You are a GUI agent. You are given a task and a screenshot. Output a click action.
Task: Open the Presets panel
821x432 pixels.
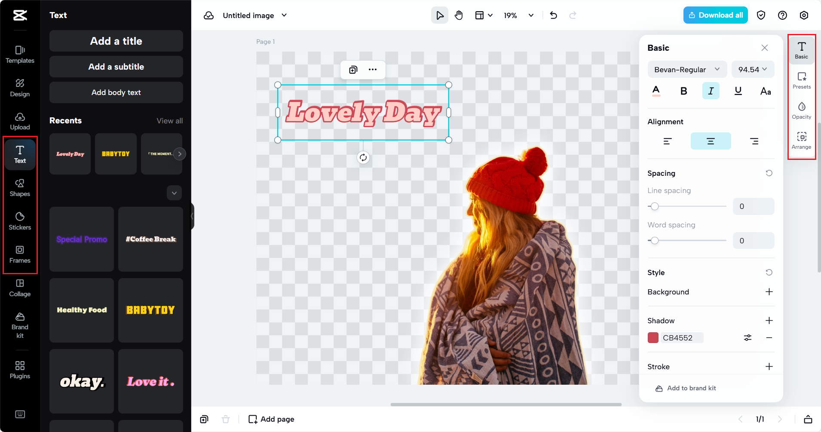pyautogui.click(x=801, y=81)
